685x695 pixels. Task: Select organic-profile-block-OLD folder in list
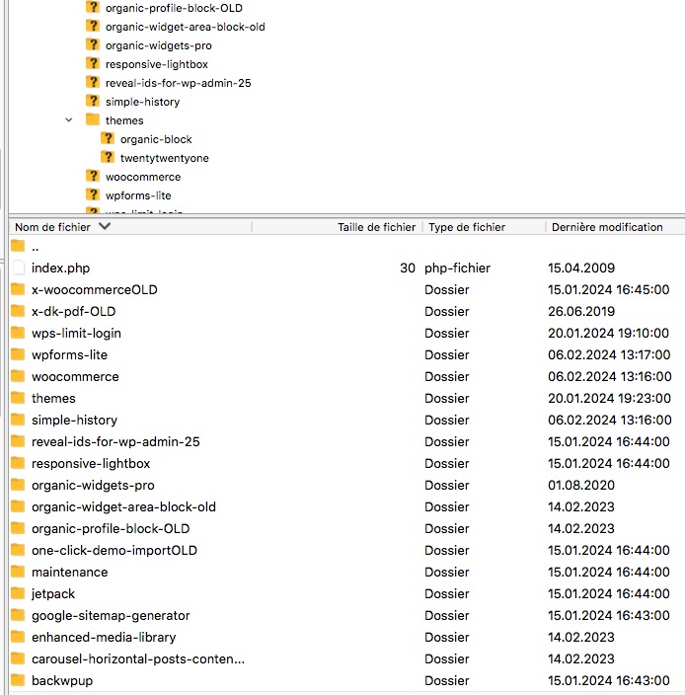111,528
